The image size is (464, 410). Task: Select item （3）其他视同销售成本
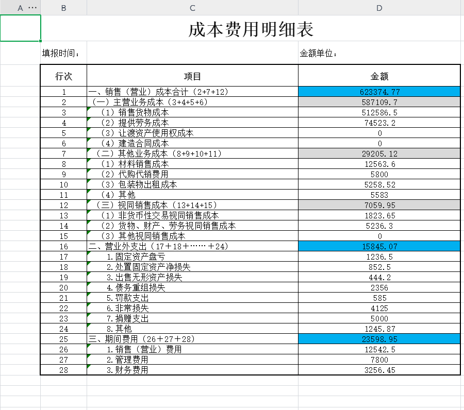[x=192, y=236]
